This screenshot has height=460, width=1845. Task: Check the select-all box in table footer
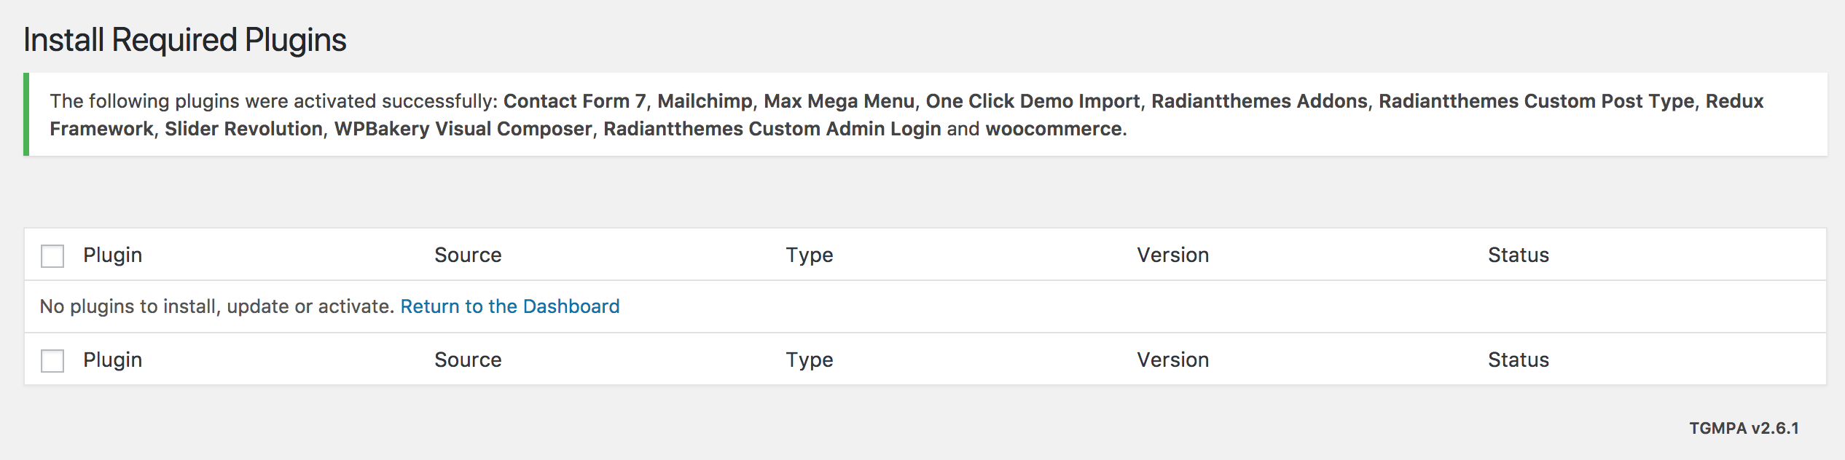[x=52, y=361]
